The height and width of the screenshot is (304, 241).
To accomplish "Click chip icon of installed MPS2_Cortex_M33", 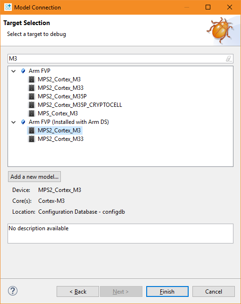I will (32, 139).
